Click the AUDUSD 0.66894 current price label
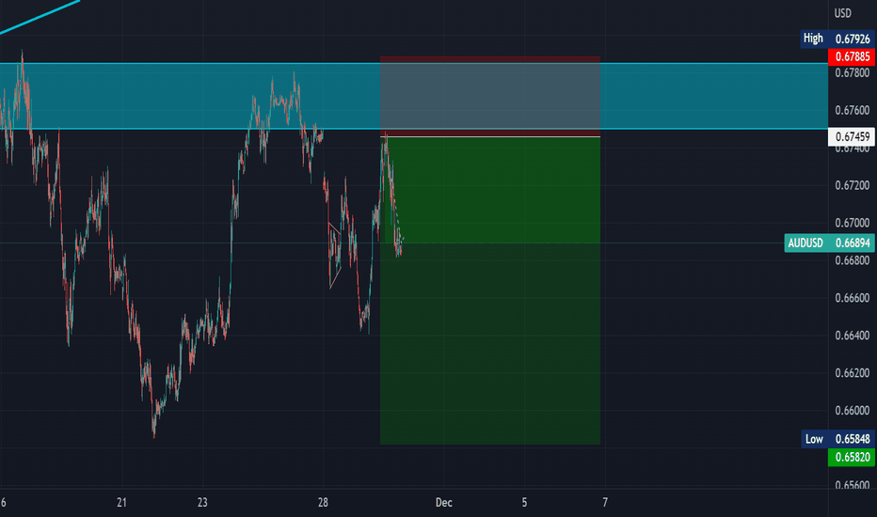 829,243
